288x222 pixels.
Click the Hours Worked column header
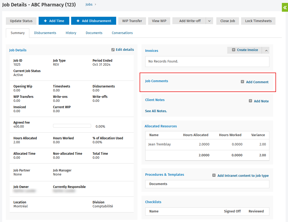coord(230,135)
